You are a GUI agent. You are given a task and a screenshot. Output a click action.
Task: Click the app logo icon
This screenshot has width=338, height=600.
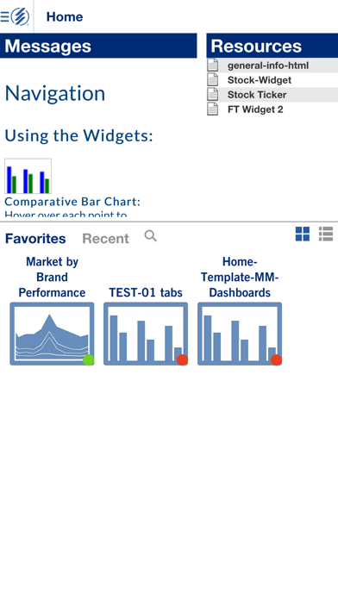coord(20,17)
